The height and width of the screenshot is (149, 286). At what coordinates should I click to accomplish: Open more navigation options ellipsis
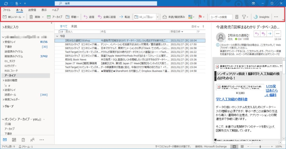(42, 140)
